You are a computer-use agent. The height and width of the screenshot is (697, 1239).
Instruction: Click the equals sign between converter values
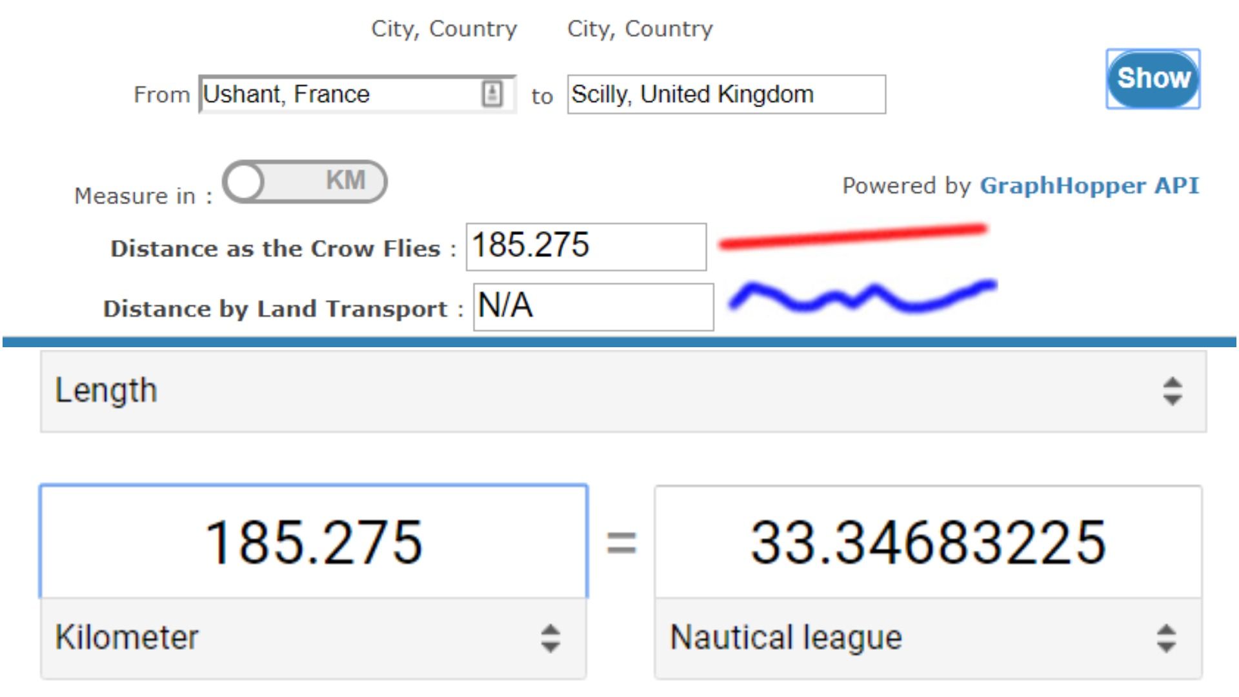point(621,542)
